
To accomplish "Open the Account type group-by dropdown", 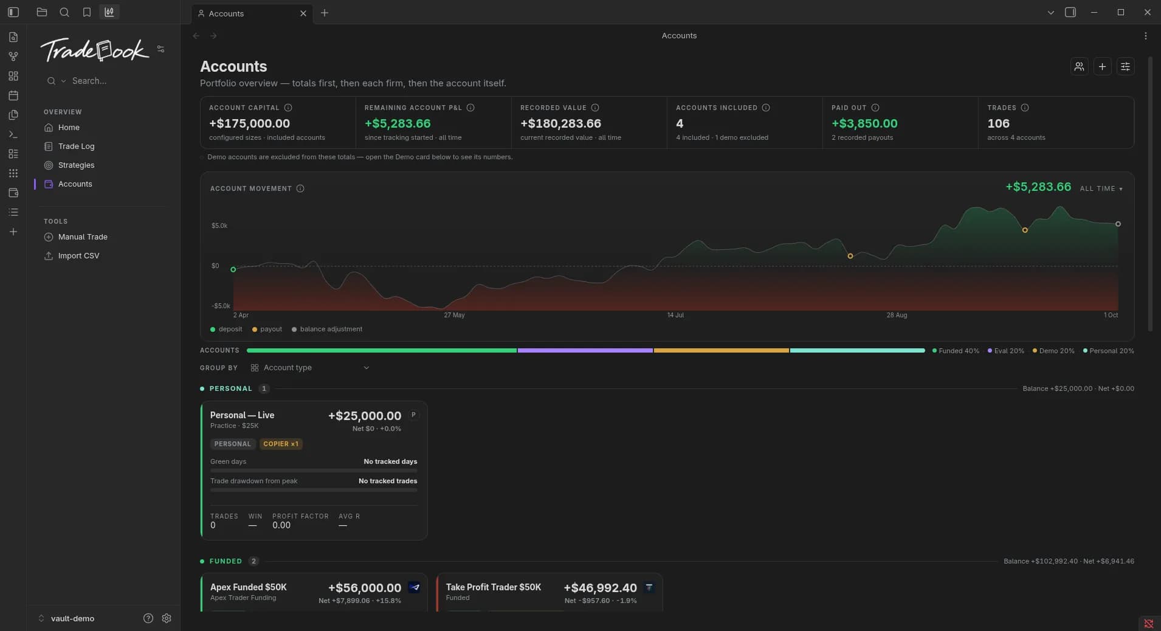I will coord(310,368).
